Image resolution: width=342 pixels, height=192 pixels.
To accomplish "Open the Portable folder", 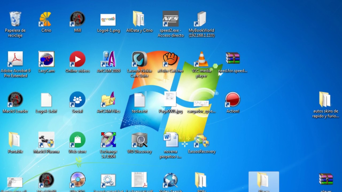I will [14, 140].
